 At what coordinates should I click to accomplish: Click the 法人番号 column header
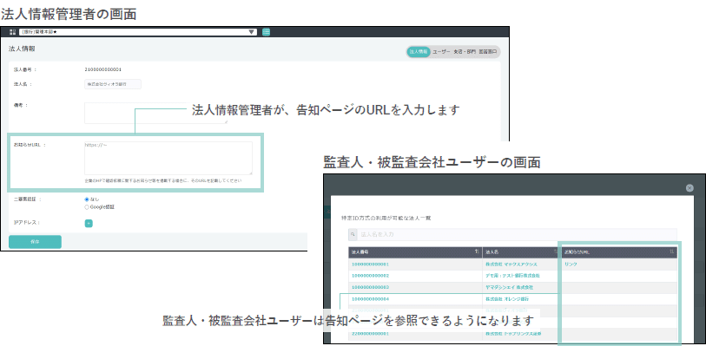click(x=415, y=252)
